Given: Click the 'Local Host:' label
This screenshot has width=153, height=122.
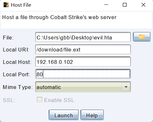Looking at the screenshot, I should (17, 62).
